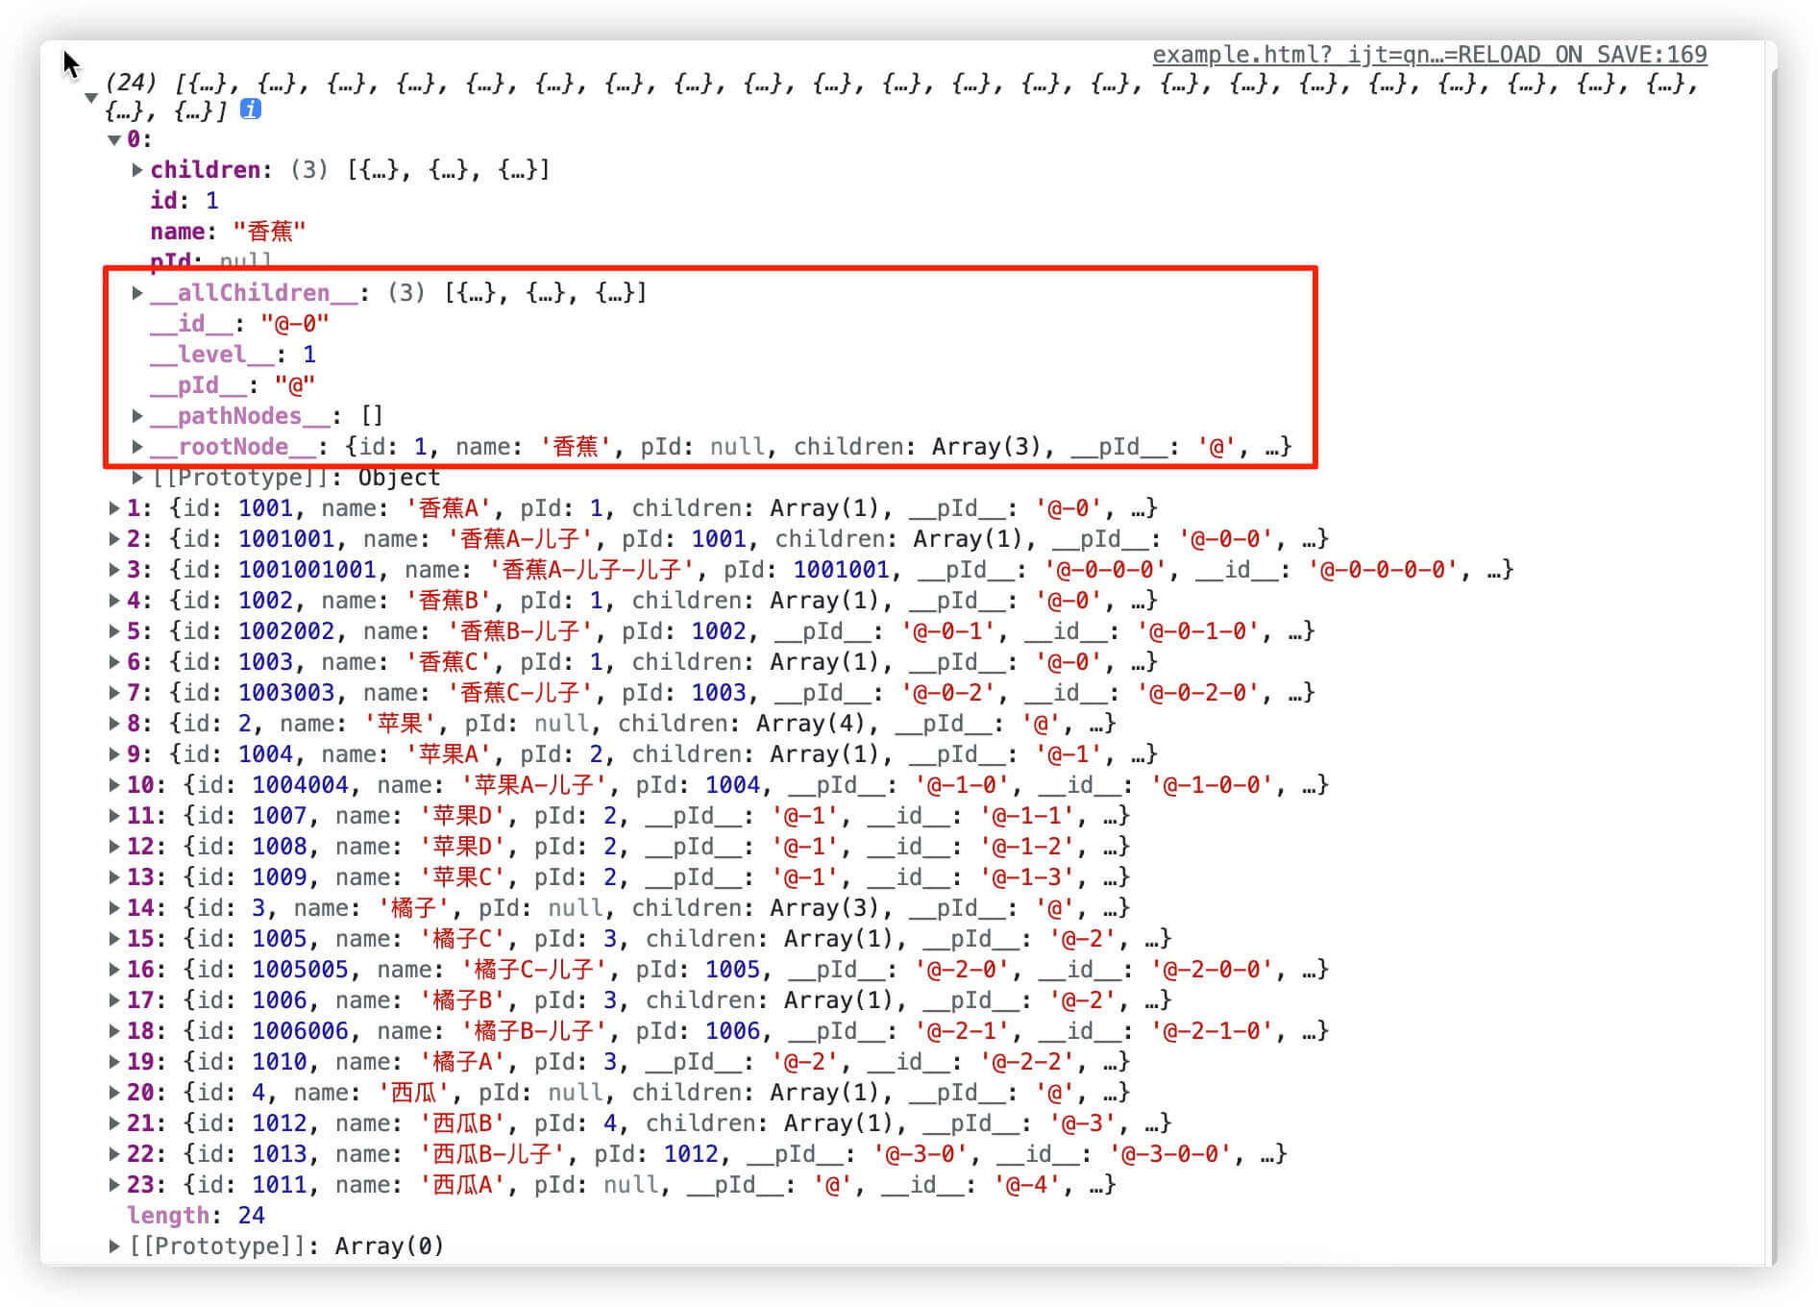Click the length: 24 property
The image size is (1818, 1307).
[x=195, y=1216]
